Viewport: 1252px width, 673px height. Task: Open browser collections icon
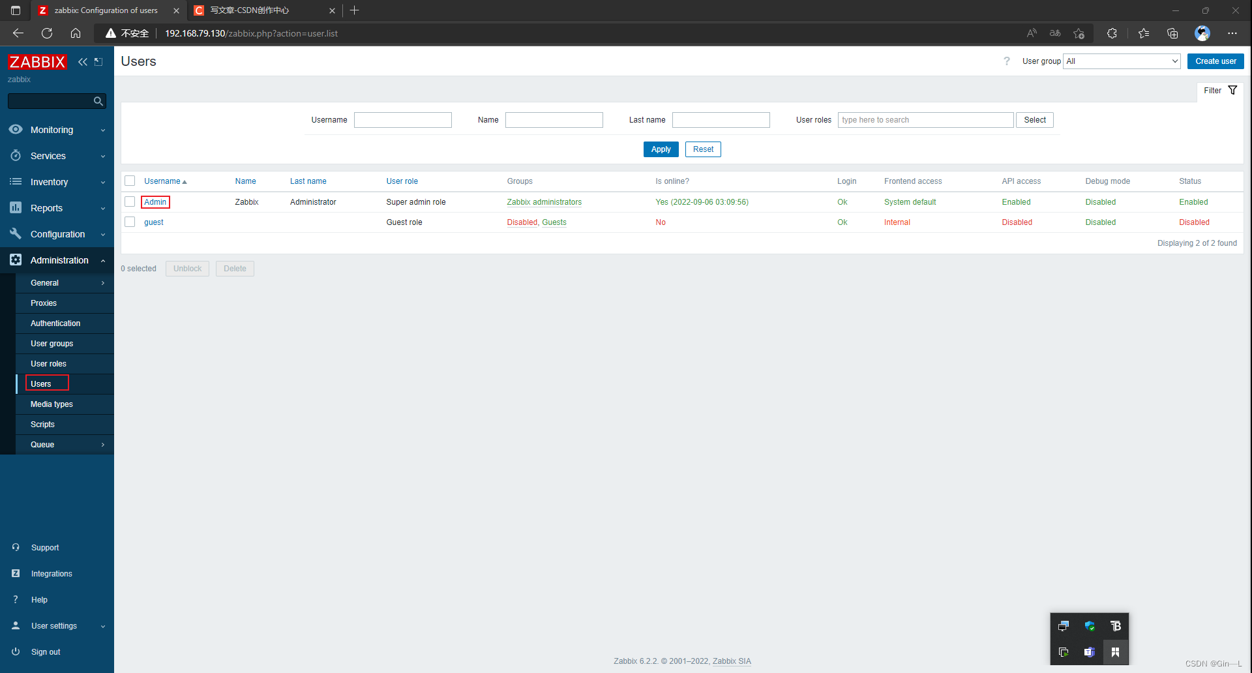(x=1172, y=33)
